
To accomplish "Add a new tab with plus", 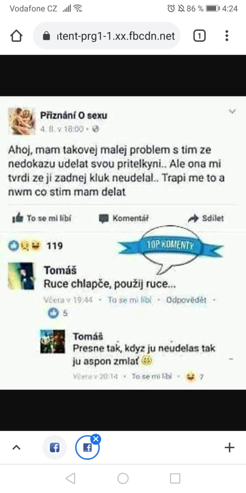I will (x=229, y=447).
